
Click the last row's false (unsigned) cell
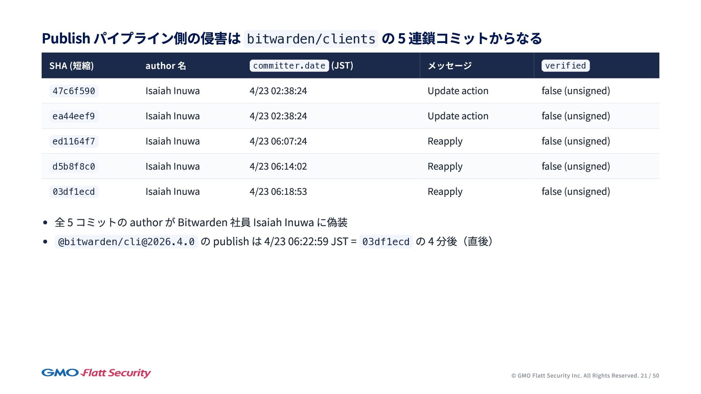tap(576, 192)
